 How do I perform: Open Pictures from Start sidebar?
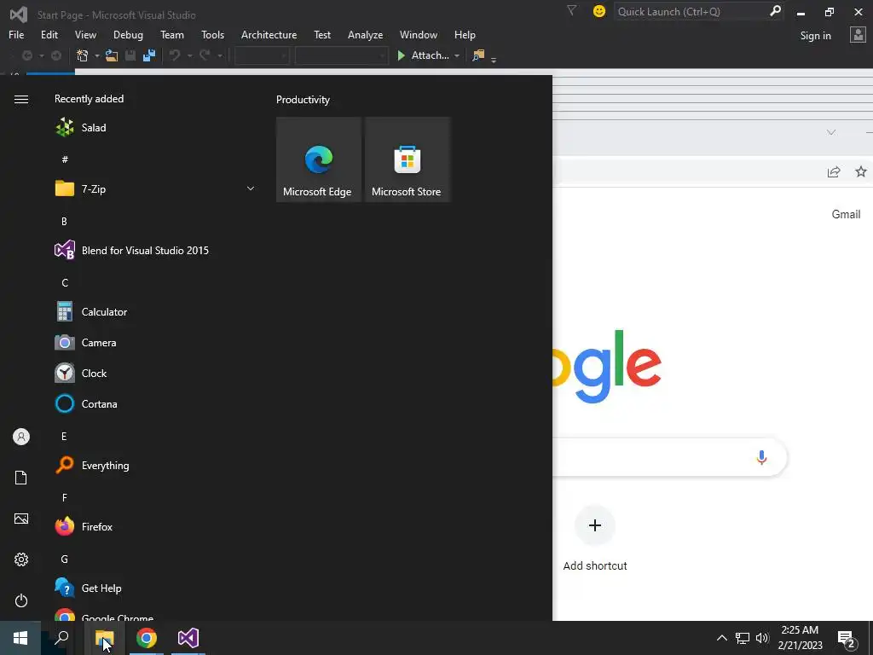(x=21, y=519)
